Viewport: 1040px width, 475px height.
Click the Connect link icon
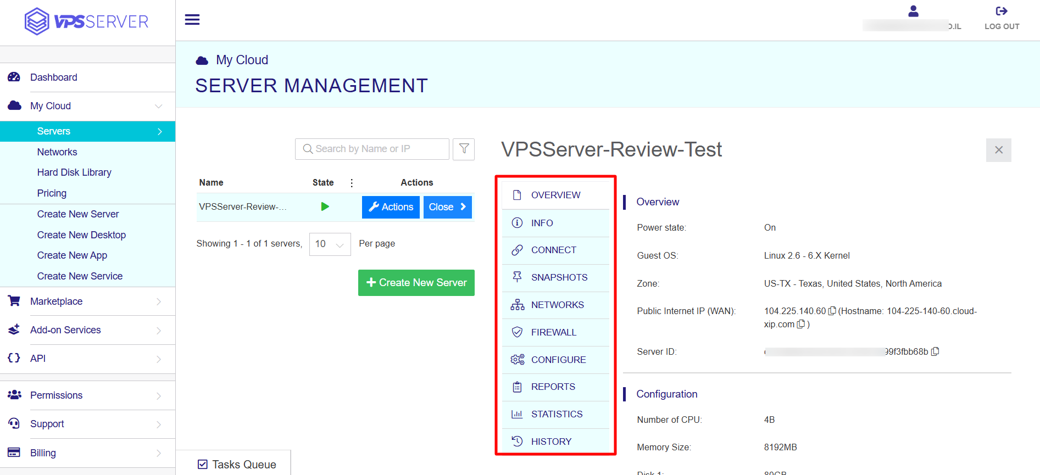tap(517, 250)
